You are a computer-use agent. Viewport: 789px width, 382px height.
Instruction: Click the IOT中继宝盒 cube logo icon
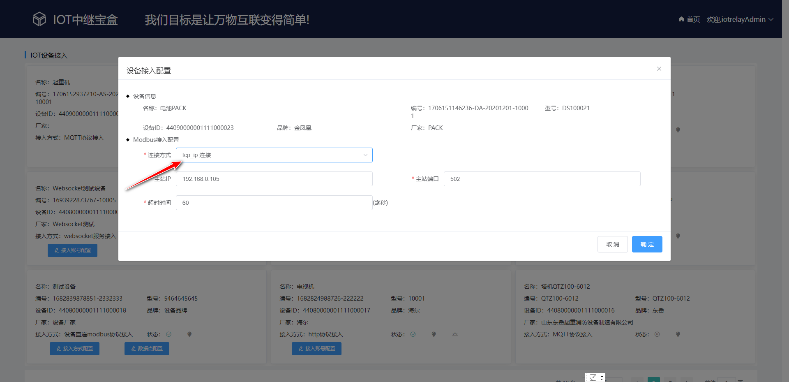tap(39, 19)
